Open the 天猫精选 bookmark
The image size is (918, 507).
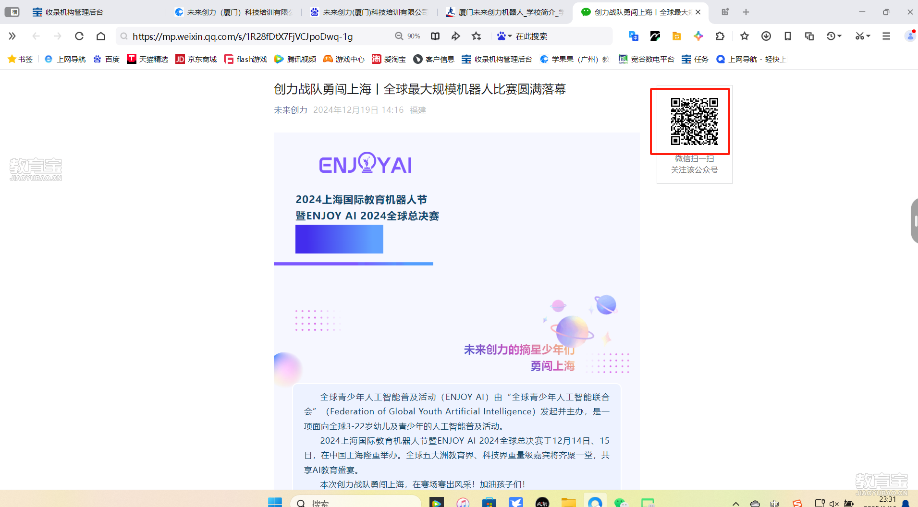click(147, 59)
